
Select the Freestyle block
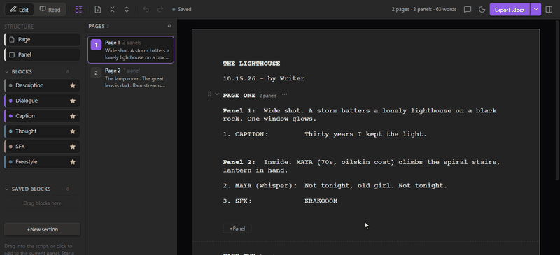[42, 162]
